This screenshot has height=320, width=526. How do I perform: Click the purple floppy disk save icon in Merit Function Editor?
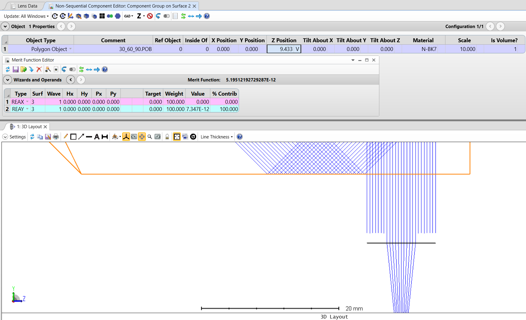tap(16, 69)
